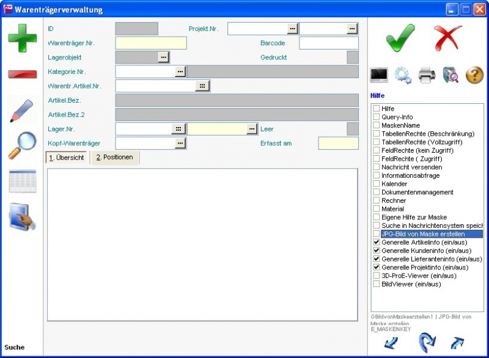Open the Kategorie.Nr. lookup button
Viewport: 489px width, 358px height.
(180, 71)
